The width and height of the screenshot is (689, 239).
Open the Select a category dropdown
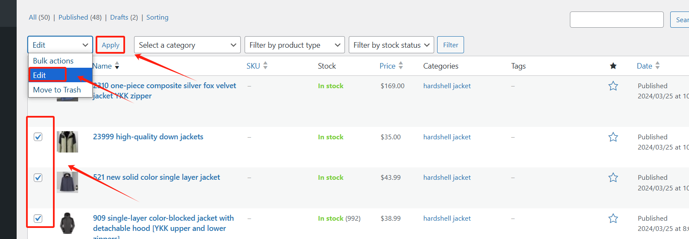pyautogui.click(x=187, y=45)
